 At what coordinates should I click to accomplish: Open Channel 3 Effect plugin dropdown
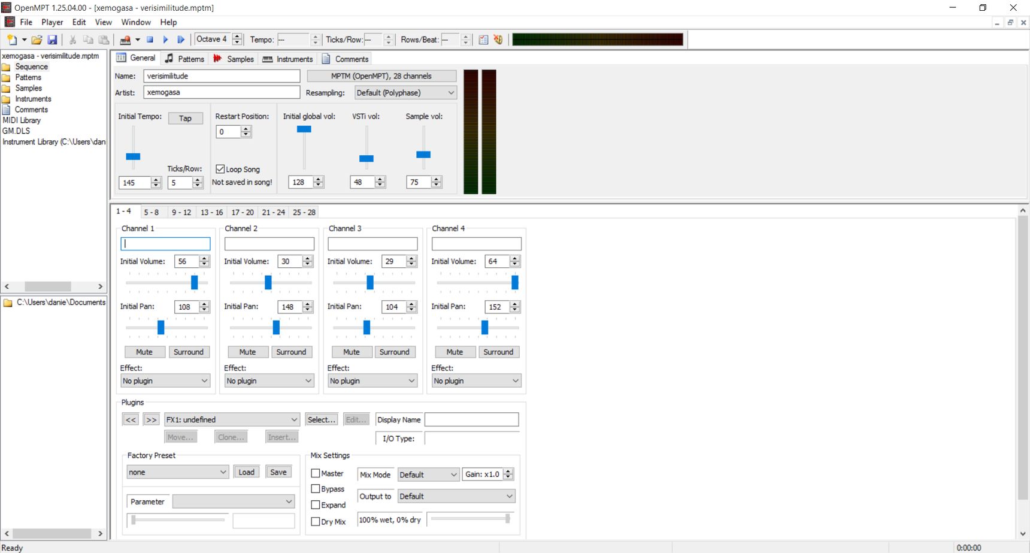[x=372, y=381]
